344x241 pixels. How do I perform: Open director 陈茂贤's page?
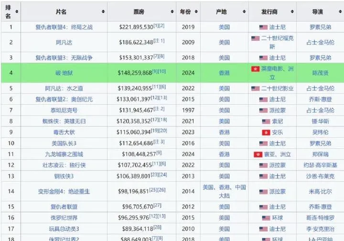tap(320, 73)
